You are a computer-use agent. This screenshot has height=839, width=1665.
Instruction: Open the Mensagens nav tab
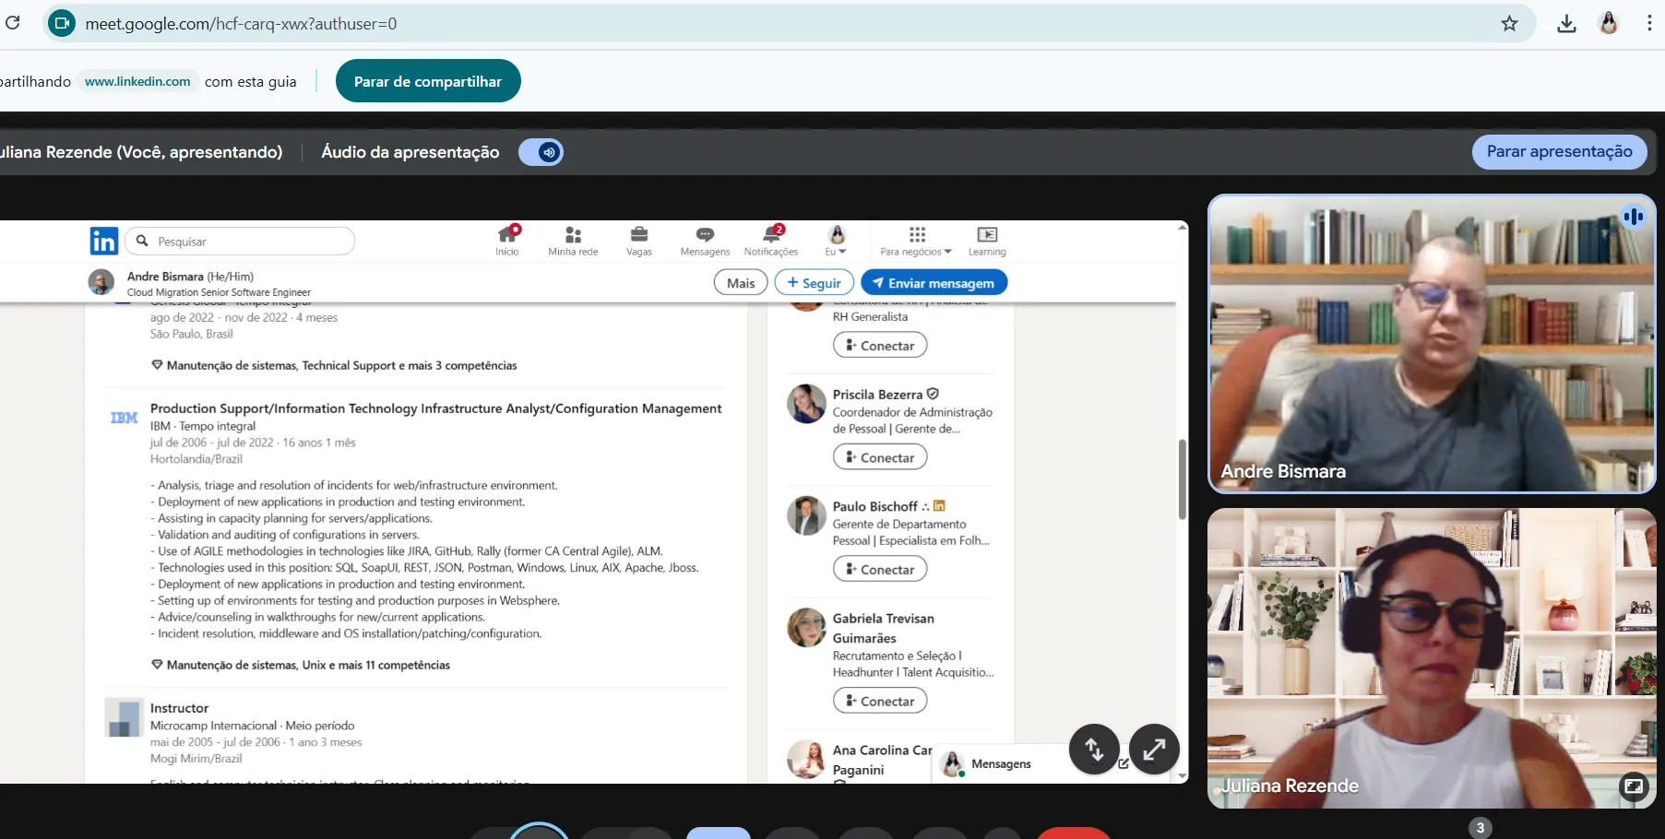click(x=705, y=240)
